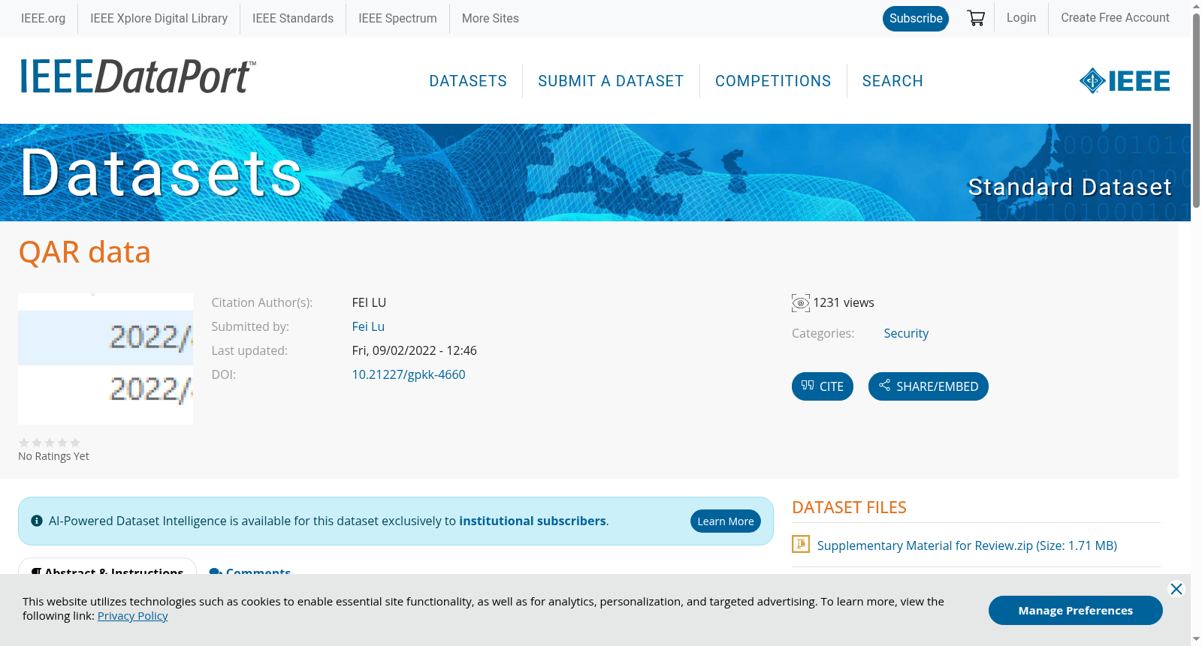
Task: Click the scrollbar up arrow
Action: pyautogui.click(x=1196, y=6)
